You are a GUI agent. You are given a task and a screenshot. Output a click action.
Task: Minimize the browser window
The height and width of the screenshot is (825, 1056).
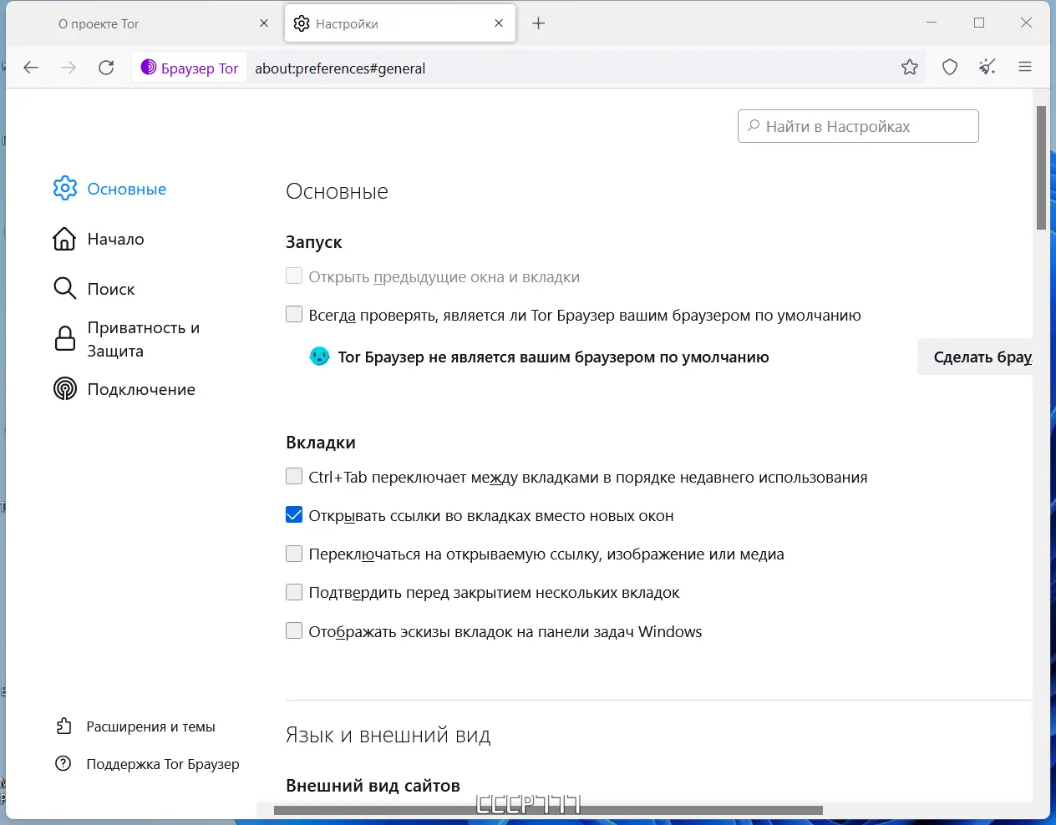click(932, 23)
